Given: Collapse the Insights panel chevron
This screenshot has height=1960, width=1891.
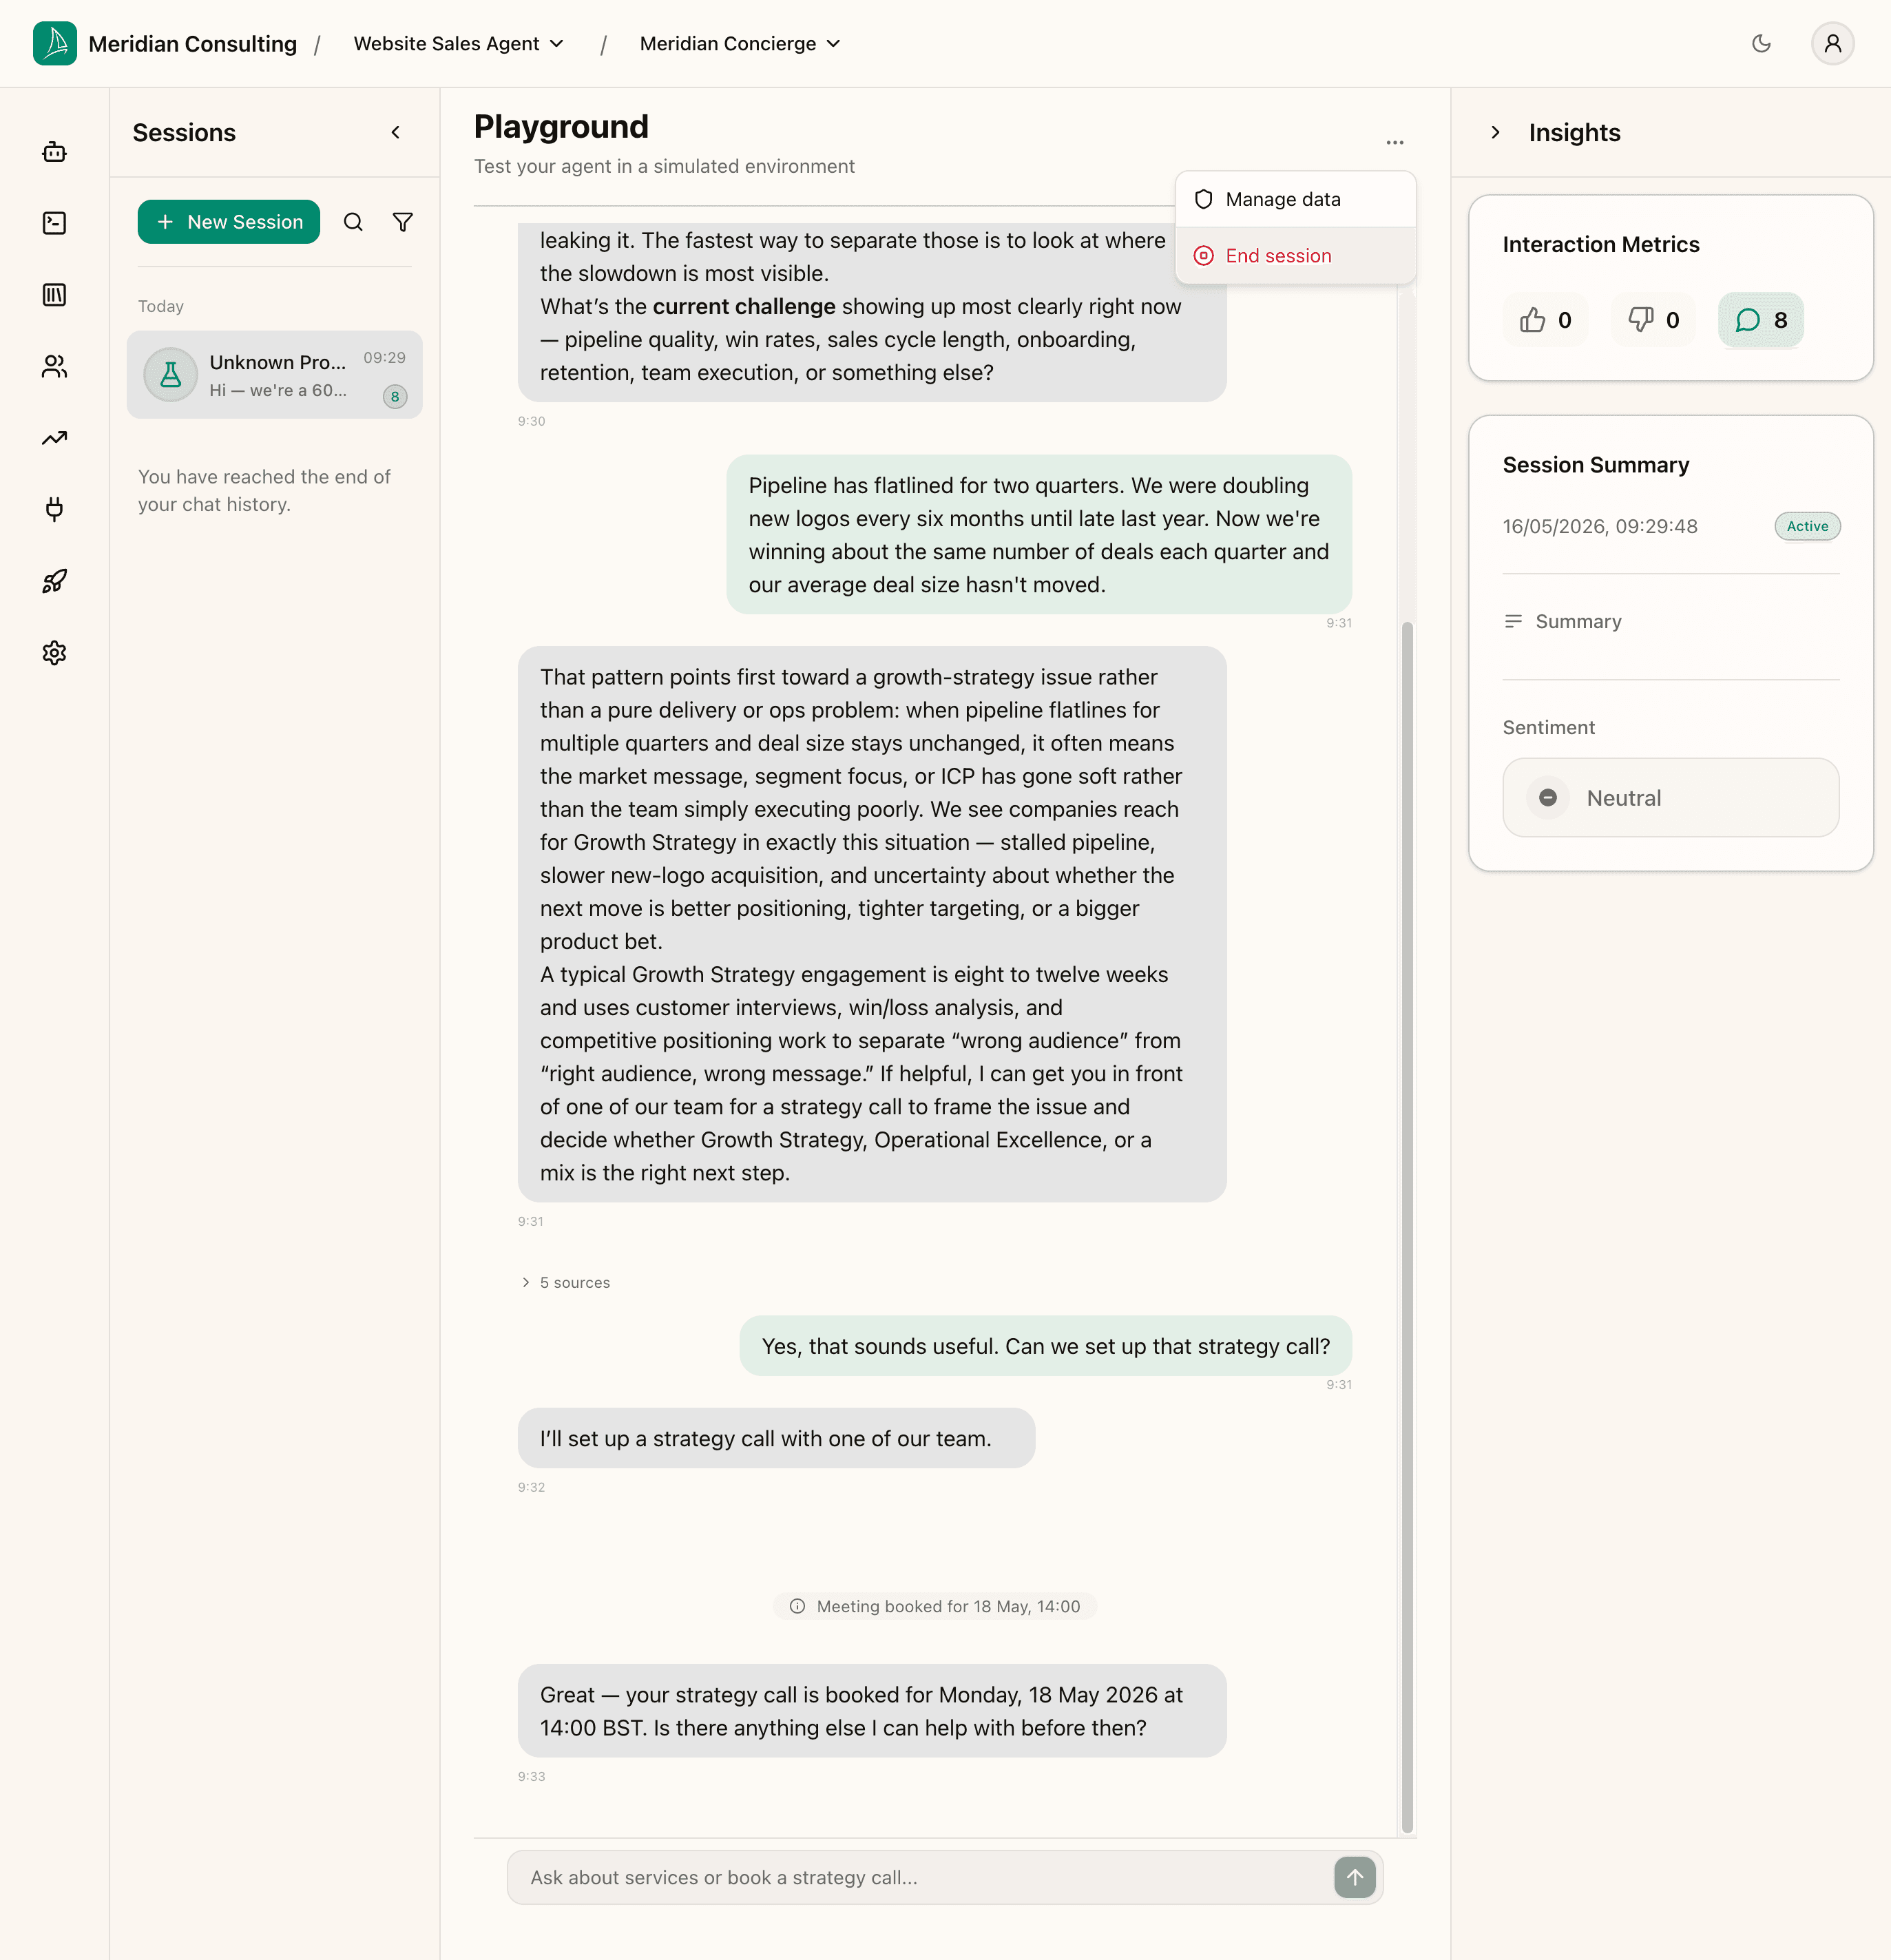Looking at the screenshot, I should 1496,132.
